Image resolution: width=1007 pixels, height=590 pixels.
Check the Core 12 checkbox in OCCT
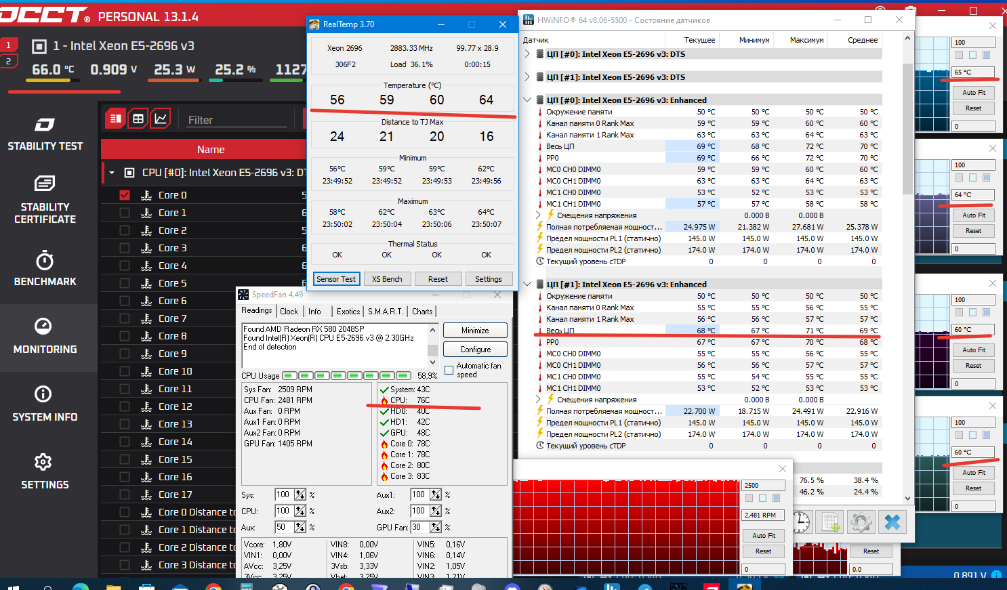pyautogui.click(x=125, y=406)
